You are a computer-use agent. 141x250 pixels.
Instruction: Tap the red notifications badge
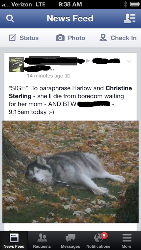click(x=104, y=236)
